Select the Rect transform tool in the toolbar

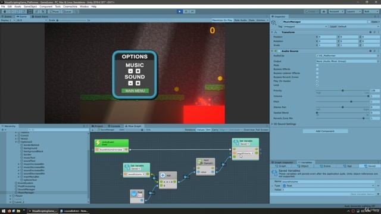[x=30, y=11]
